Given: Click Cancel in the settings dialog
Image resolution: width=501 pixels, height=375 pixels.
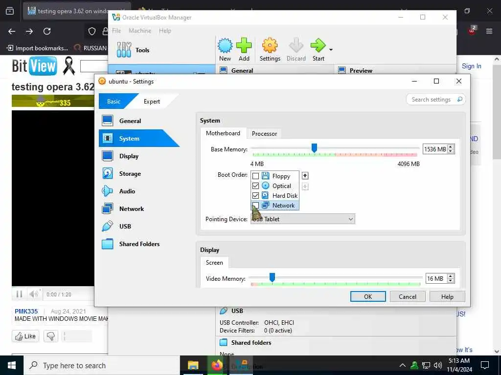Looking at the screenshot, I should (x=408, y=296).
